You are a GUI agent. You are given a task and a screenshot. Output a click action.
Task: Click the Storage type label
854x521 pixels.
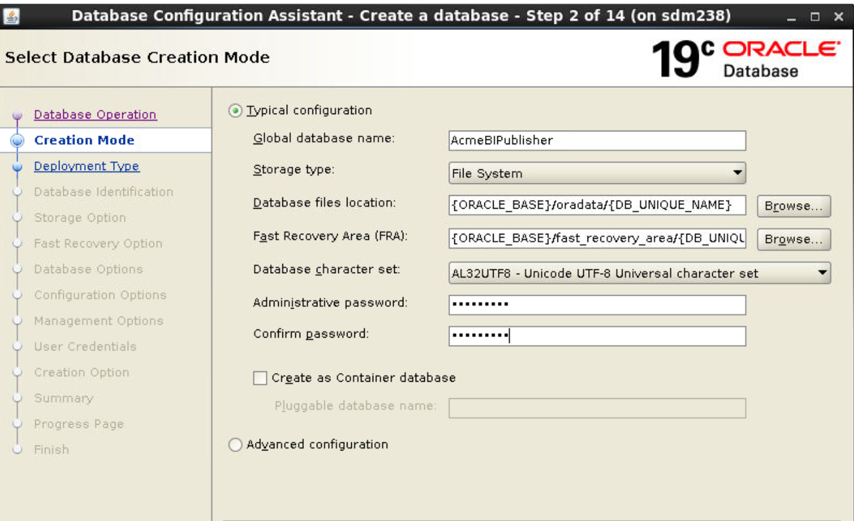pos(293,170)
